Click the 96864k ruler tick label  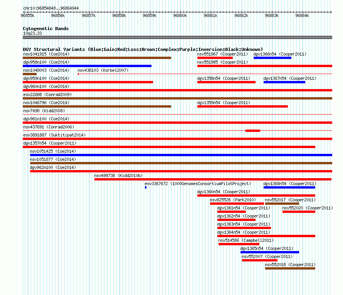pyautogui.click(x=302, y=15)
